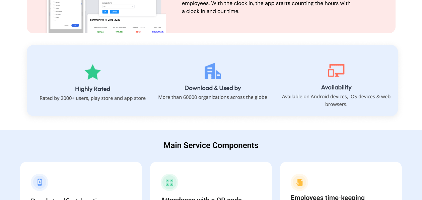Image resolution: width=422 pixels, height=200 pixels.
Task: Click the green QR code icon
Action: pyautogui.click(x=169, y=182)
